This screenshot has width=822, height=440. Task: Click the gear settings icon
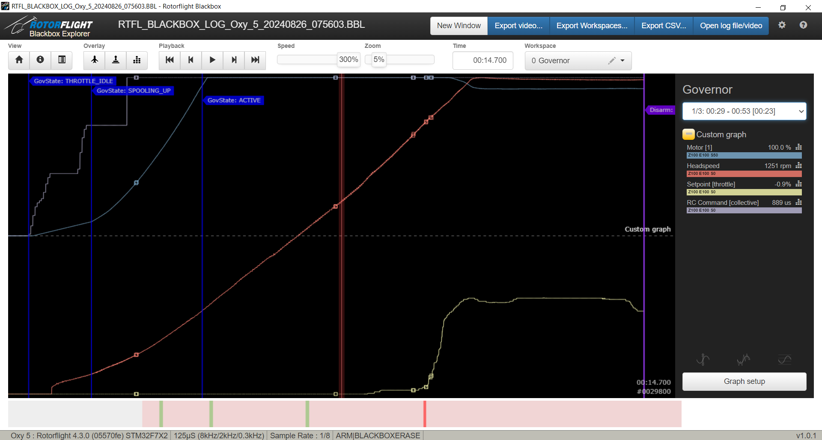point(782,25)
